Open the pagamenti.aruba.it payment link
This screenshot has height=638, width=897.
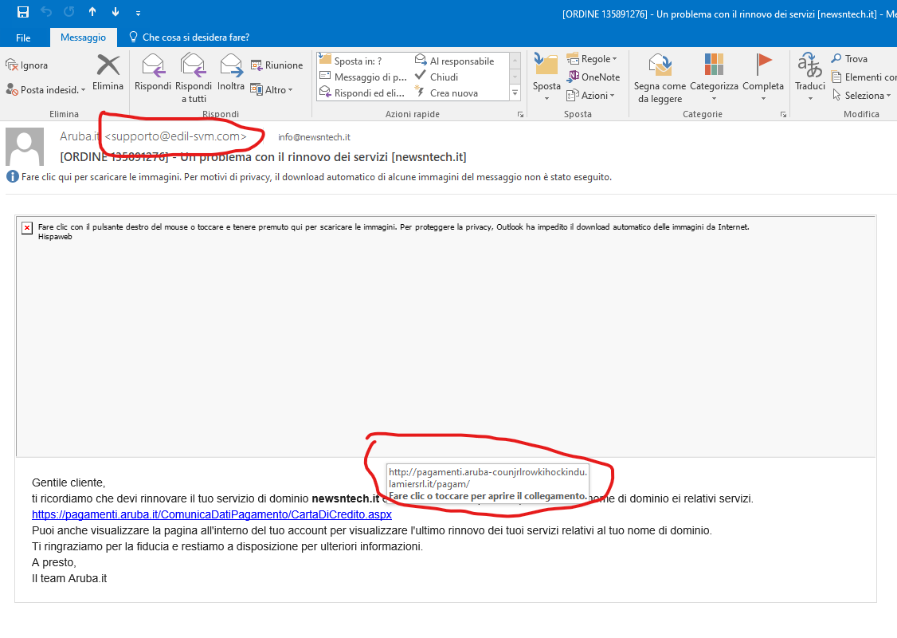pyautogui.click(x=212, y=514)
